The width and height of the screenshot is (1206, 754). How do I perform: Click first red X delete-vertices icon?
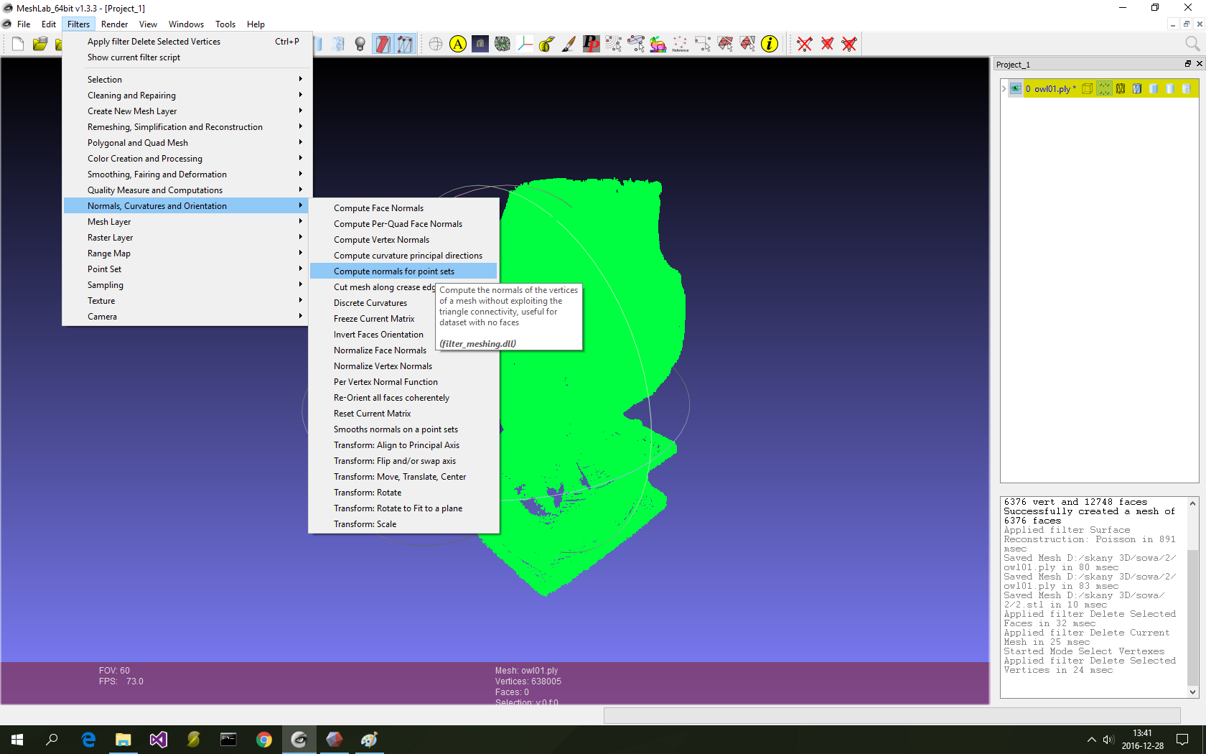coord(805,45)
